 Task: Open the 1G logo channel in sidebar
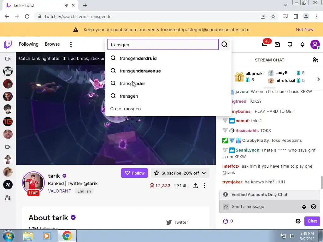[x=8, y=122]
